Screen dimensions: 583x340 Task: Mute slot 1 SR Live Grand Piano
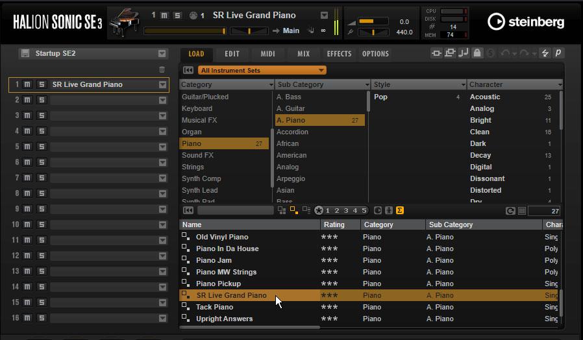tap(27, 84)
